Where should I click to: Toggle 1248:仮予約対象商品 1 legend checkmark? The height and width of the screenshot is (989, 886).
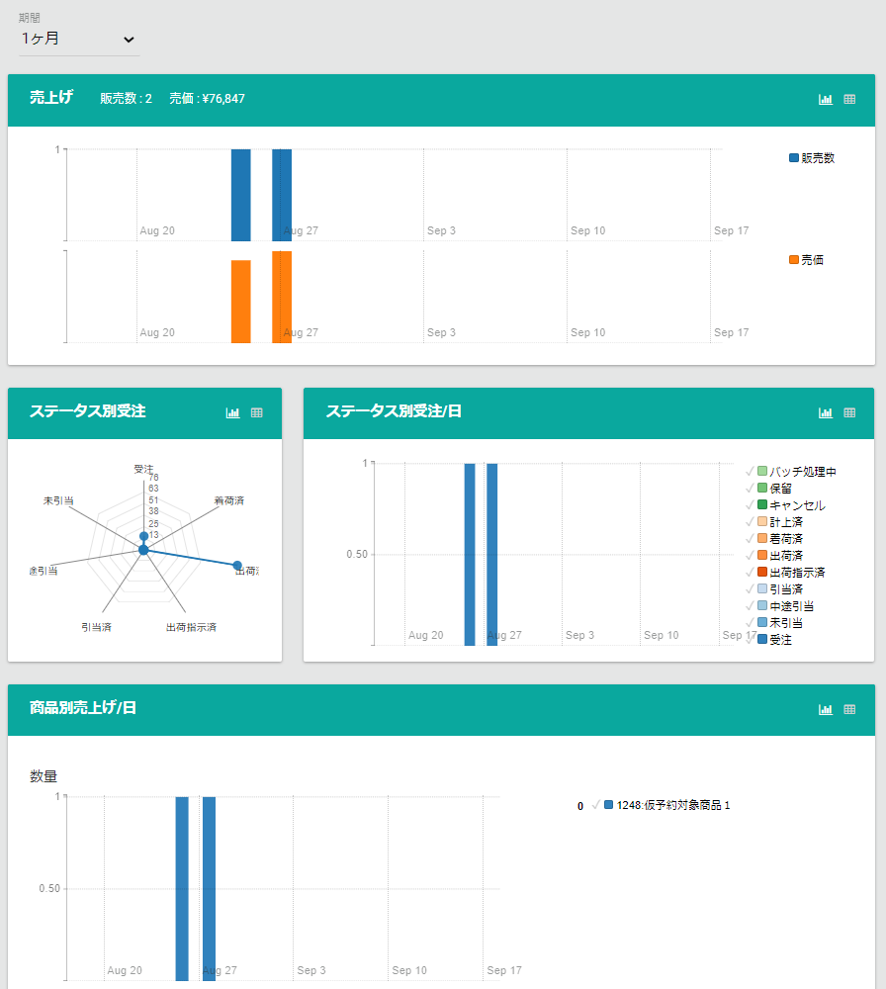(x=596, y=805)
